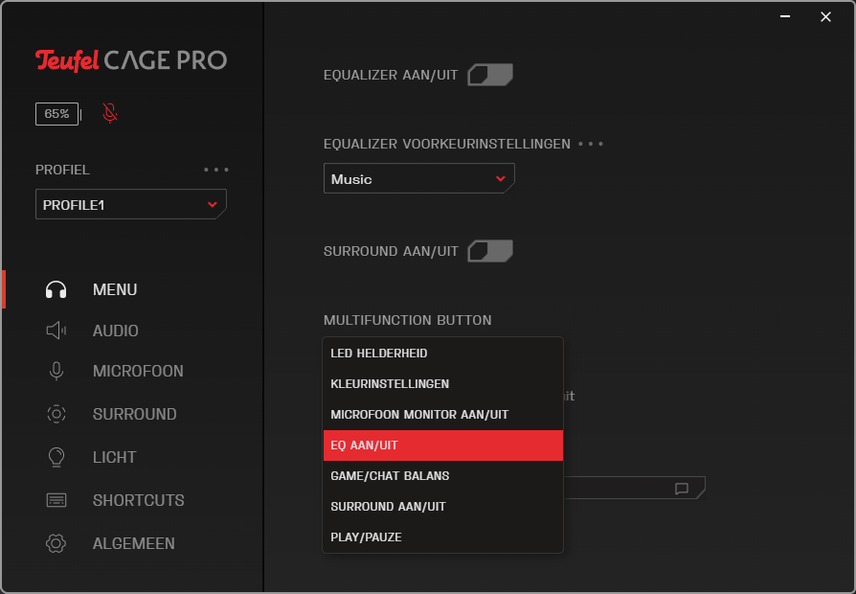856x594 pixels.
Task: Choose PLAY/PAUZE from the list
Action: click(442, 537)
